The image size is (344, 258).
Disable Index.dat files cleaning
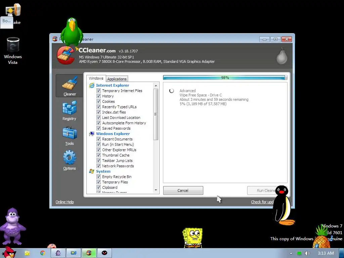[x=98, y=112]
